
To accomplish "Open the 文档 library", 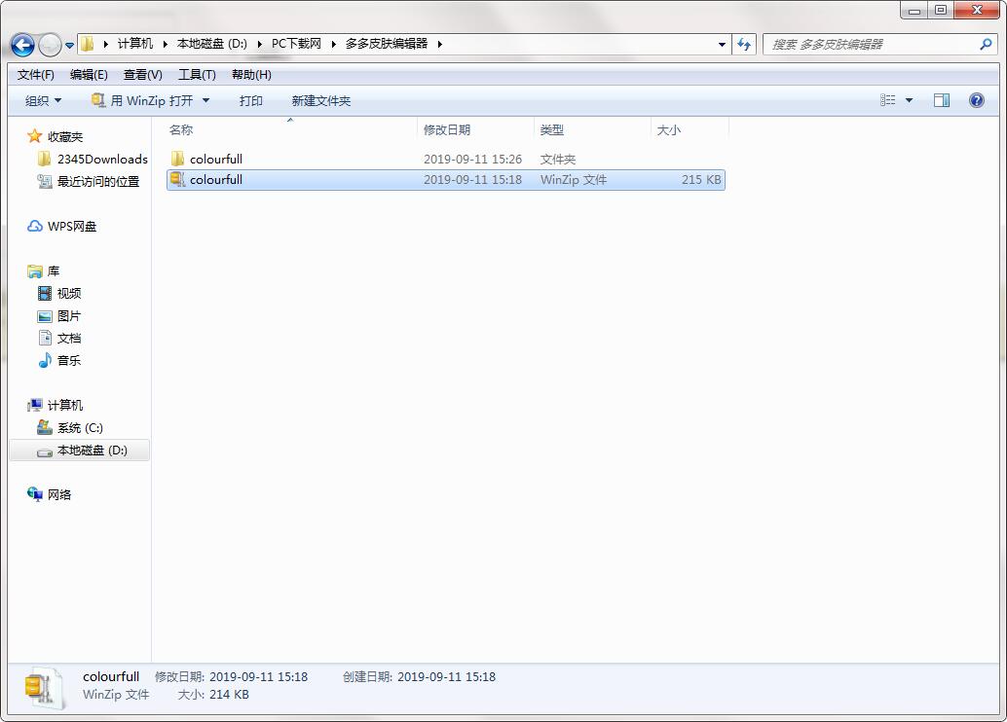I will [x=69, y=339].
